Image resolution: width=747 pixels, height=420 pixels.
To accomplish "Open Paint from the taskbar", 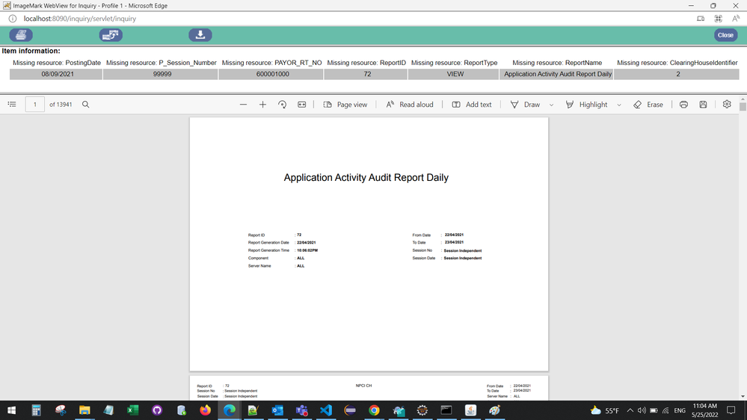I will [x=494, y=410].
